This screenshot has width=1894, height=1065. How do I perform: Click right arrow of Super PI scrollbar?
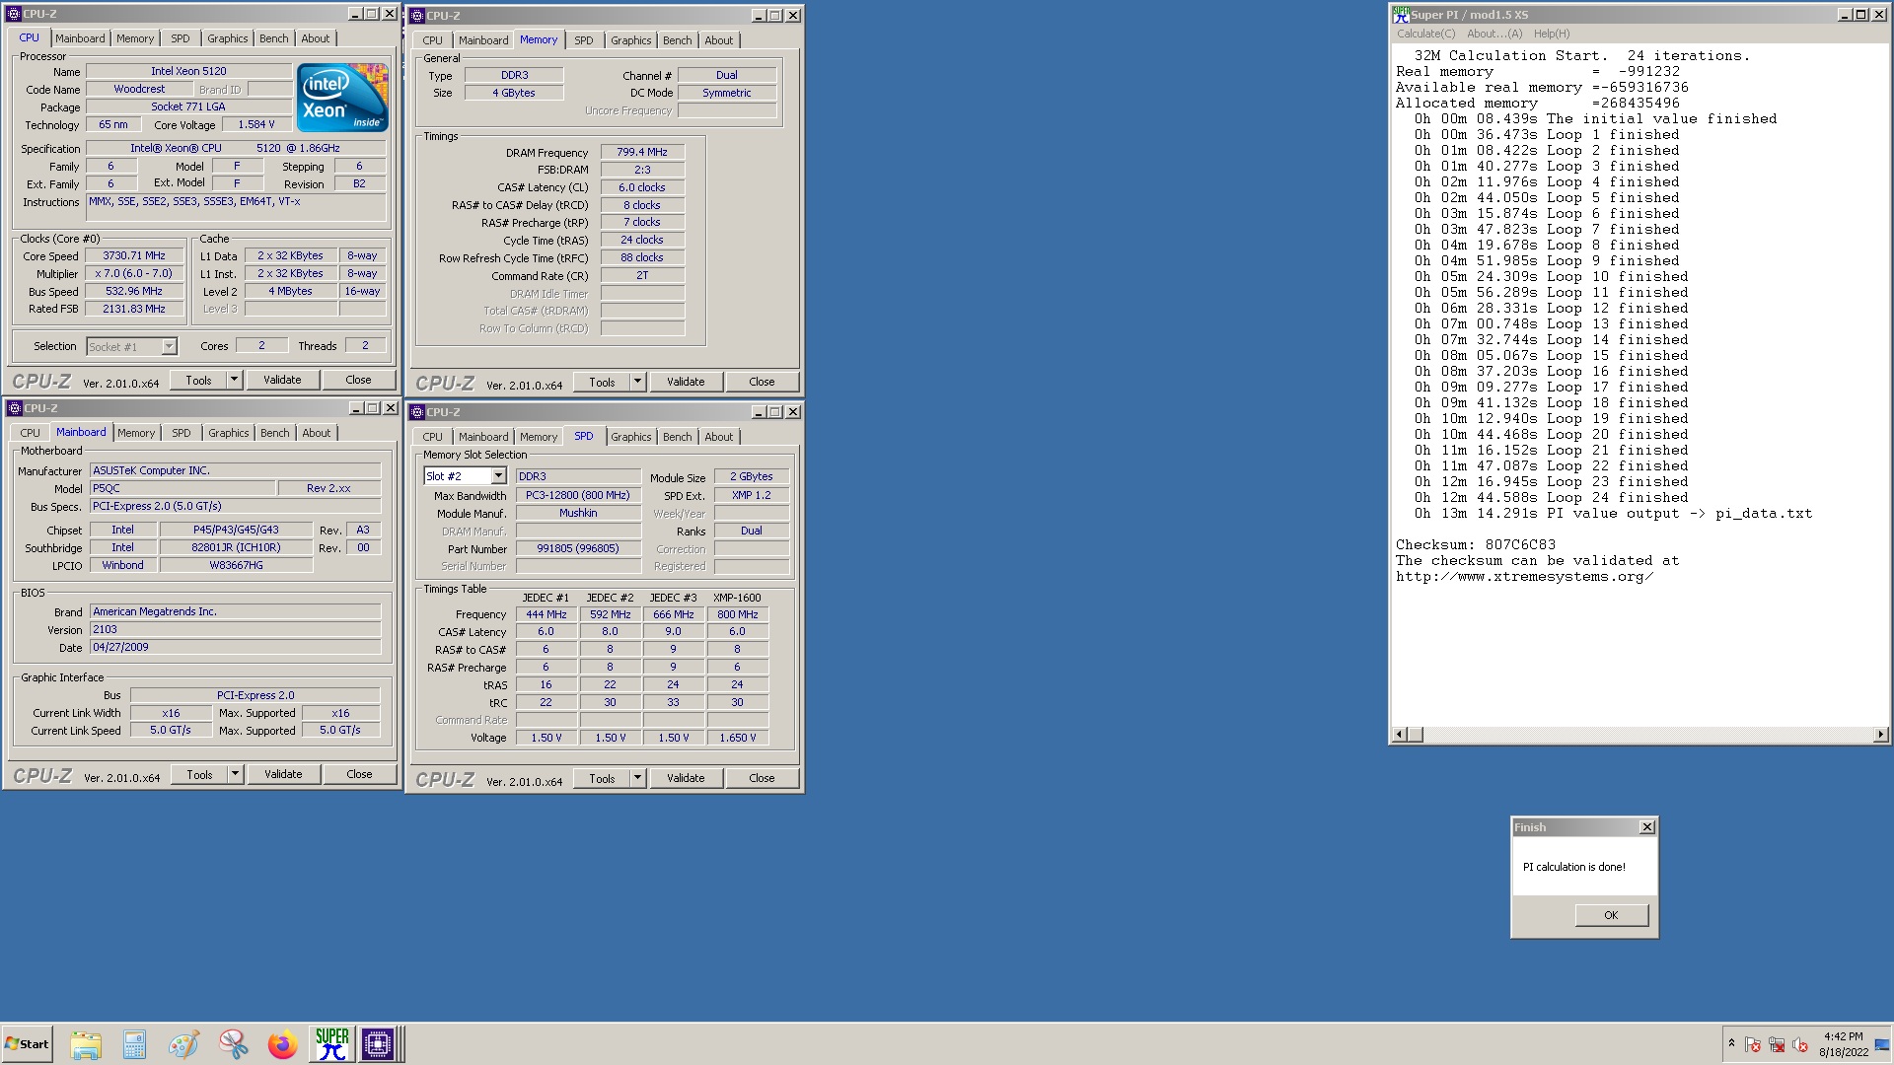(1880, 735)
